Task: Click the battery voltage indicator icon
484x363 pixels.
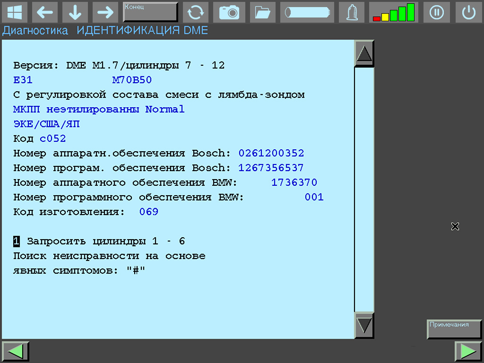Action: (307, 12)
